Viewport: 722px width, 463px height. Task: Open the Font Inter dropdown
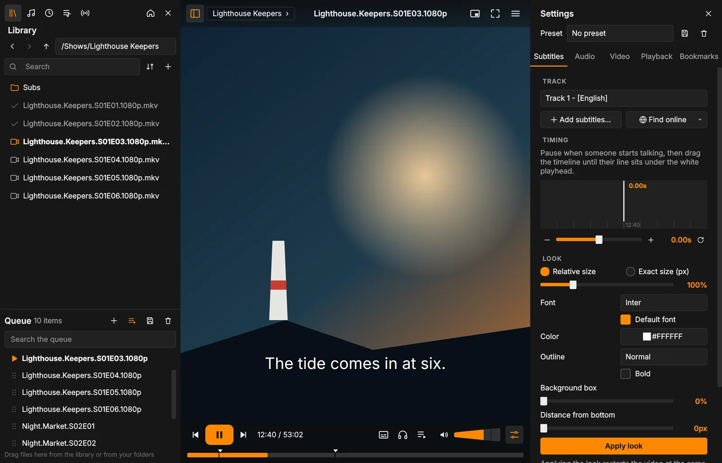(664, 303)
